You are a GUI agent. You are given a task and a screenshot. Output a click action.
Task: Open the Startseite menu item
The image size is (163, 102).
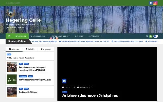point(21,36)
